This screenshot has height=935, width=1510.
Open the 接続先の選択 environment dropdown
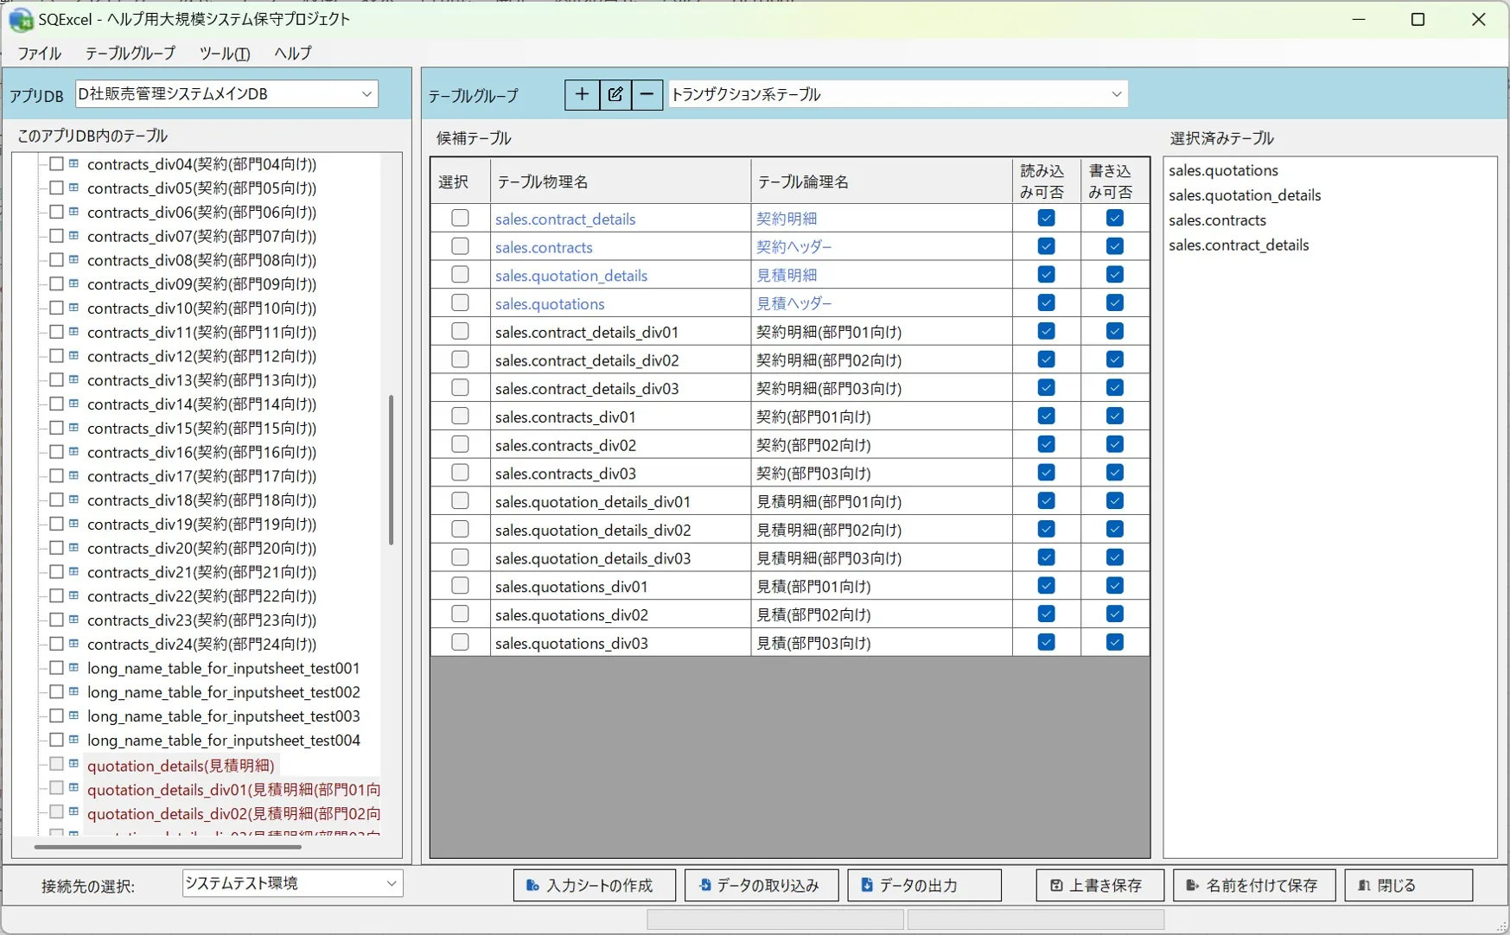(292, 883)
